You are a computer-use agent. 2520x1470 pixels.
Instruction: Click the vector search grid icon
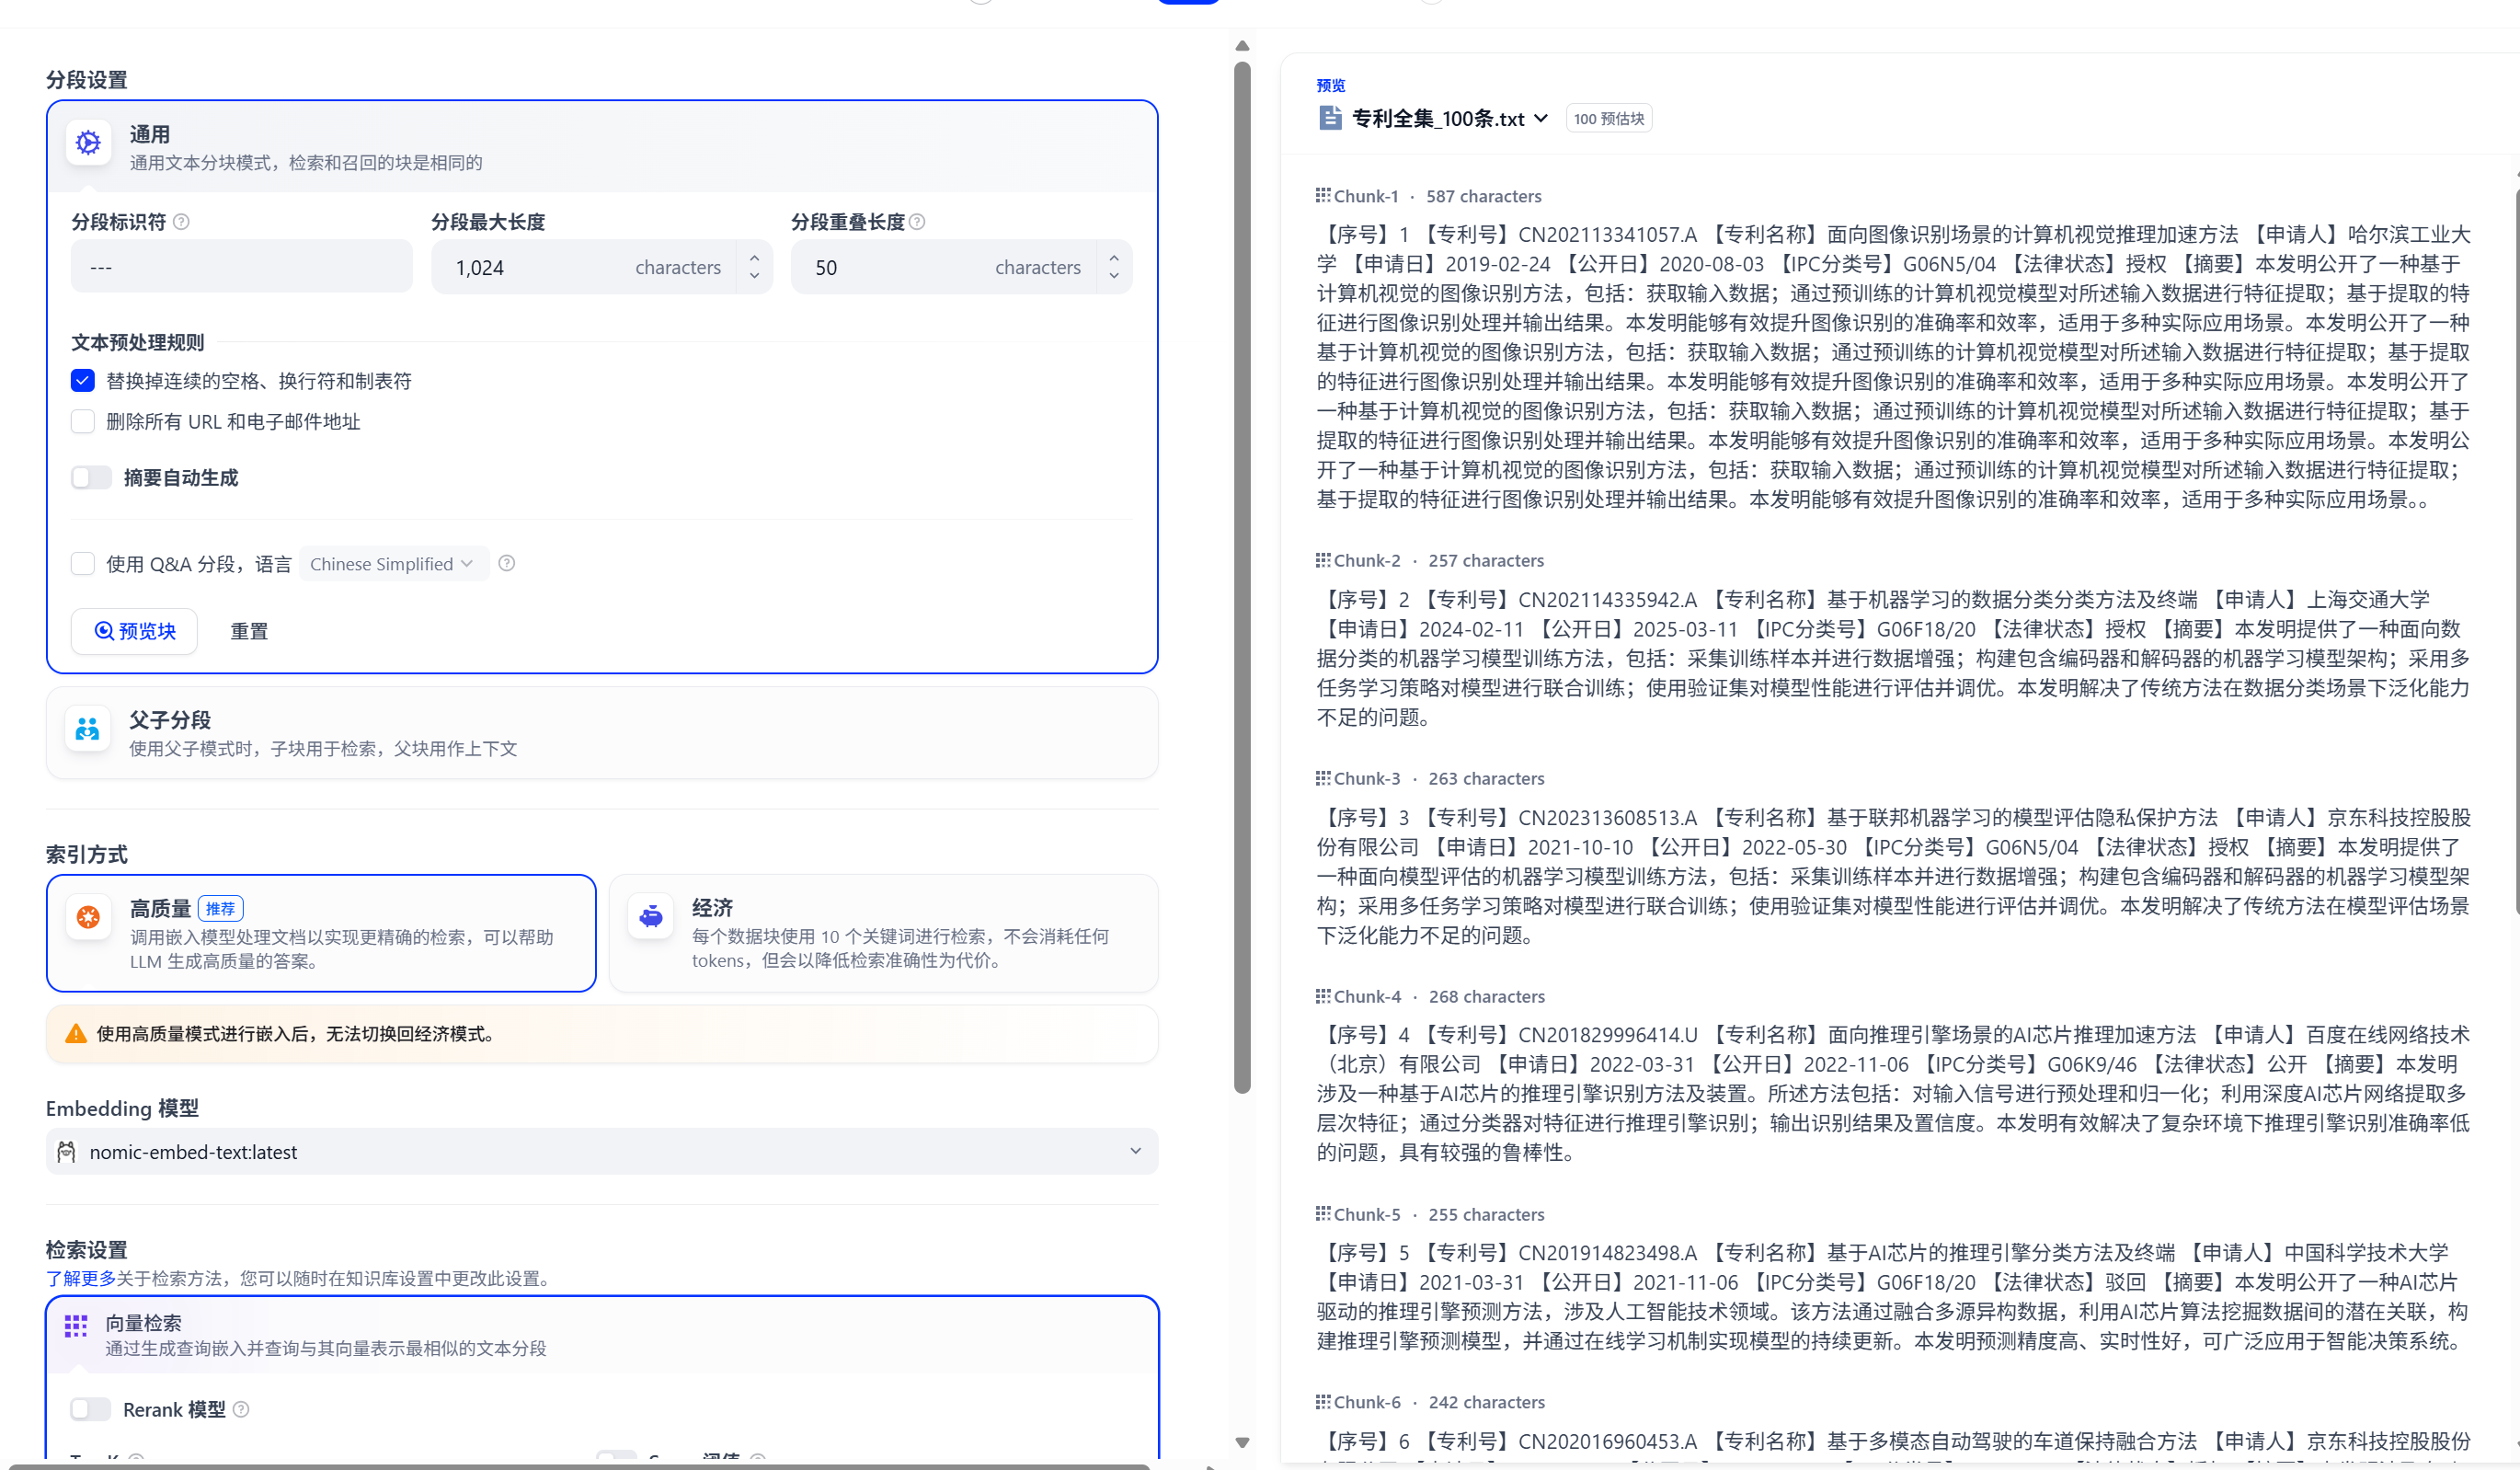(76, 1326)
